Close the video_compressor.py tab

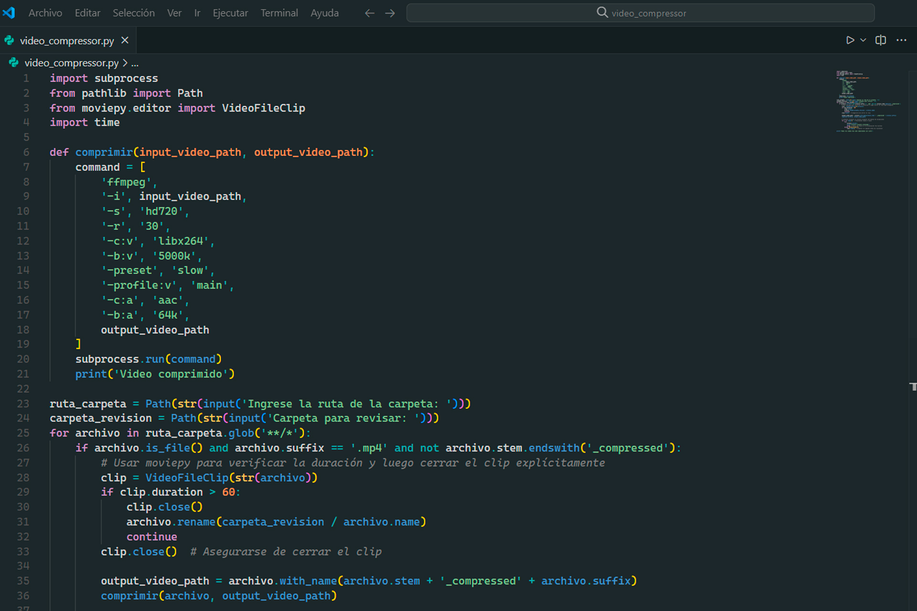125,41
